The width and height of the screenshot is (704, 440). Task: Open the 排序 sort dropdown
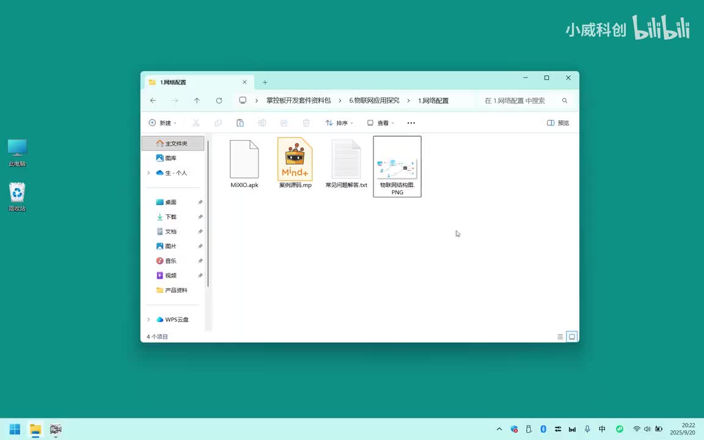point(339,123)
